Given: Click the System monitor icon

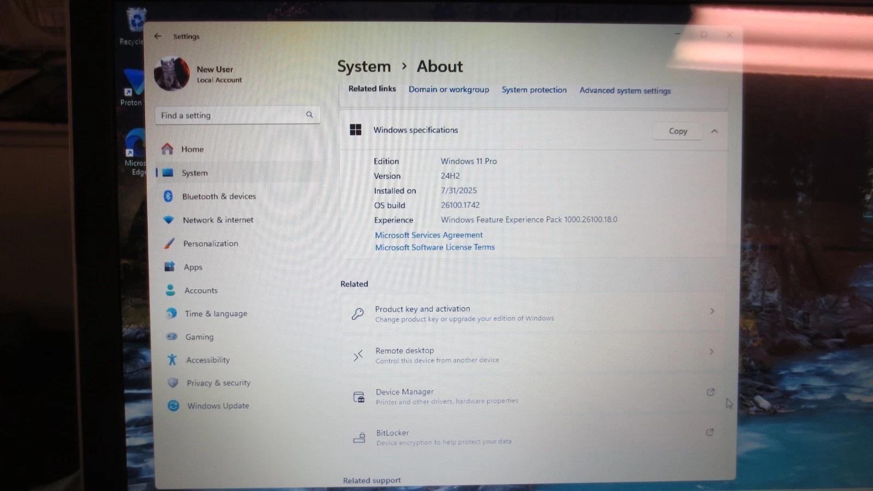Looking at the screenshot, I should pos(168,172).
